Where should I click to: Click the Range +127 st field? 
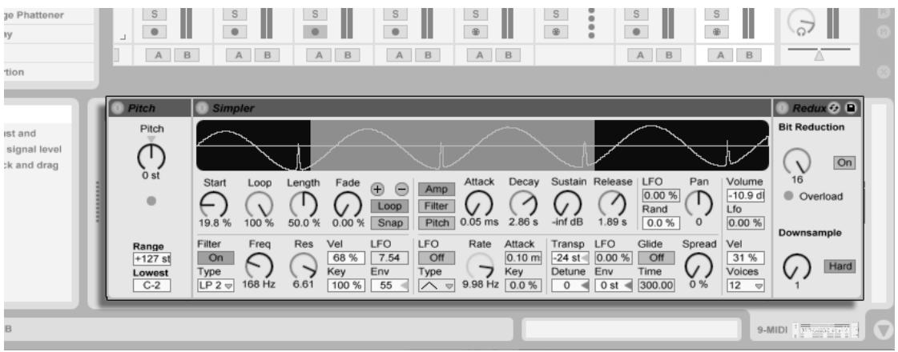tap(151, 258)
